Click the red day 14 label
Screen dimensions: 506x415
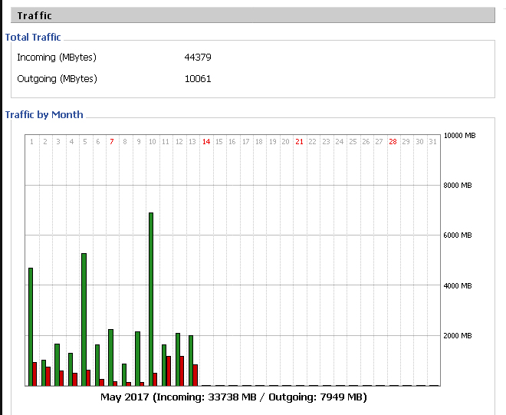click(206, 142)
